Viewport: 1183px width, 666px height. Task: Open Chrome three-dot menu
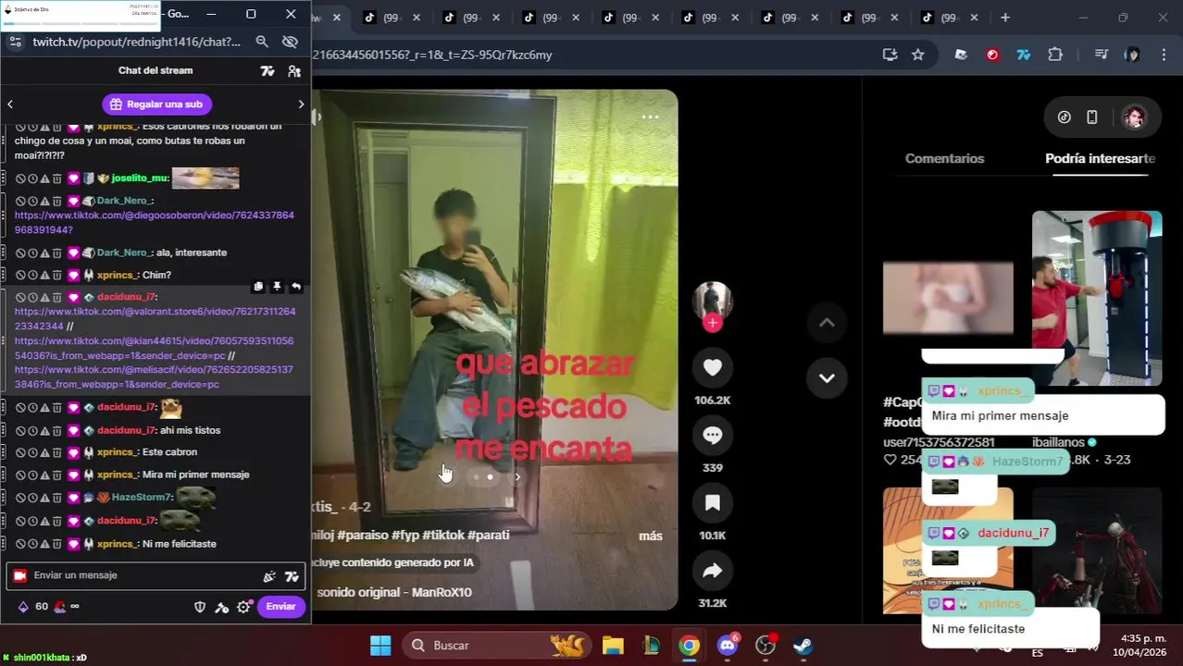pyautogui.click(x=1163, y=55)
